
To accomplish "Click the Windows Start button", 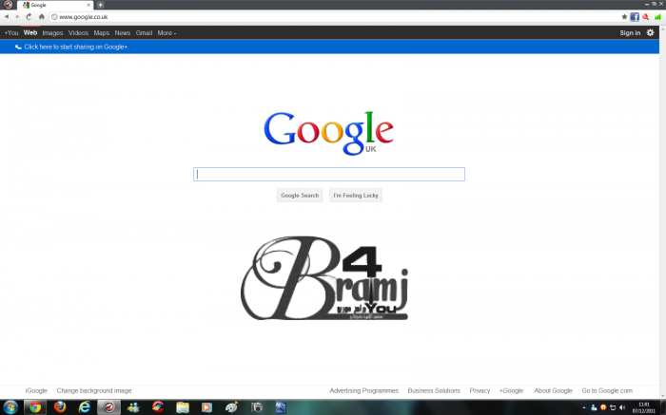I will [10, 406].
